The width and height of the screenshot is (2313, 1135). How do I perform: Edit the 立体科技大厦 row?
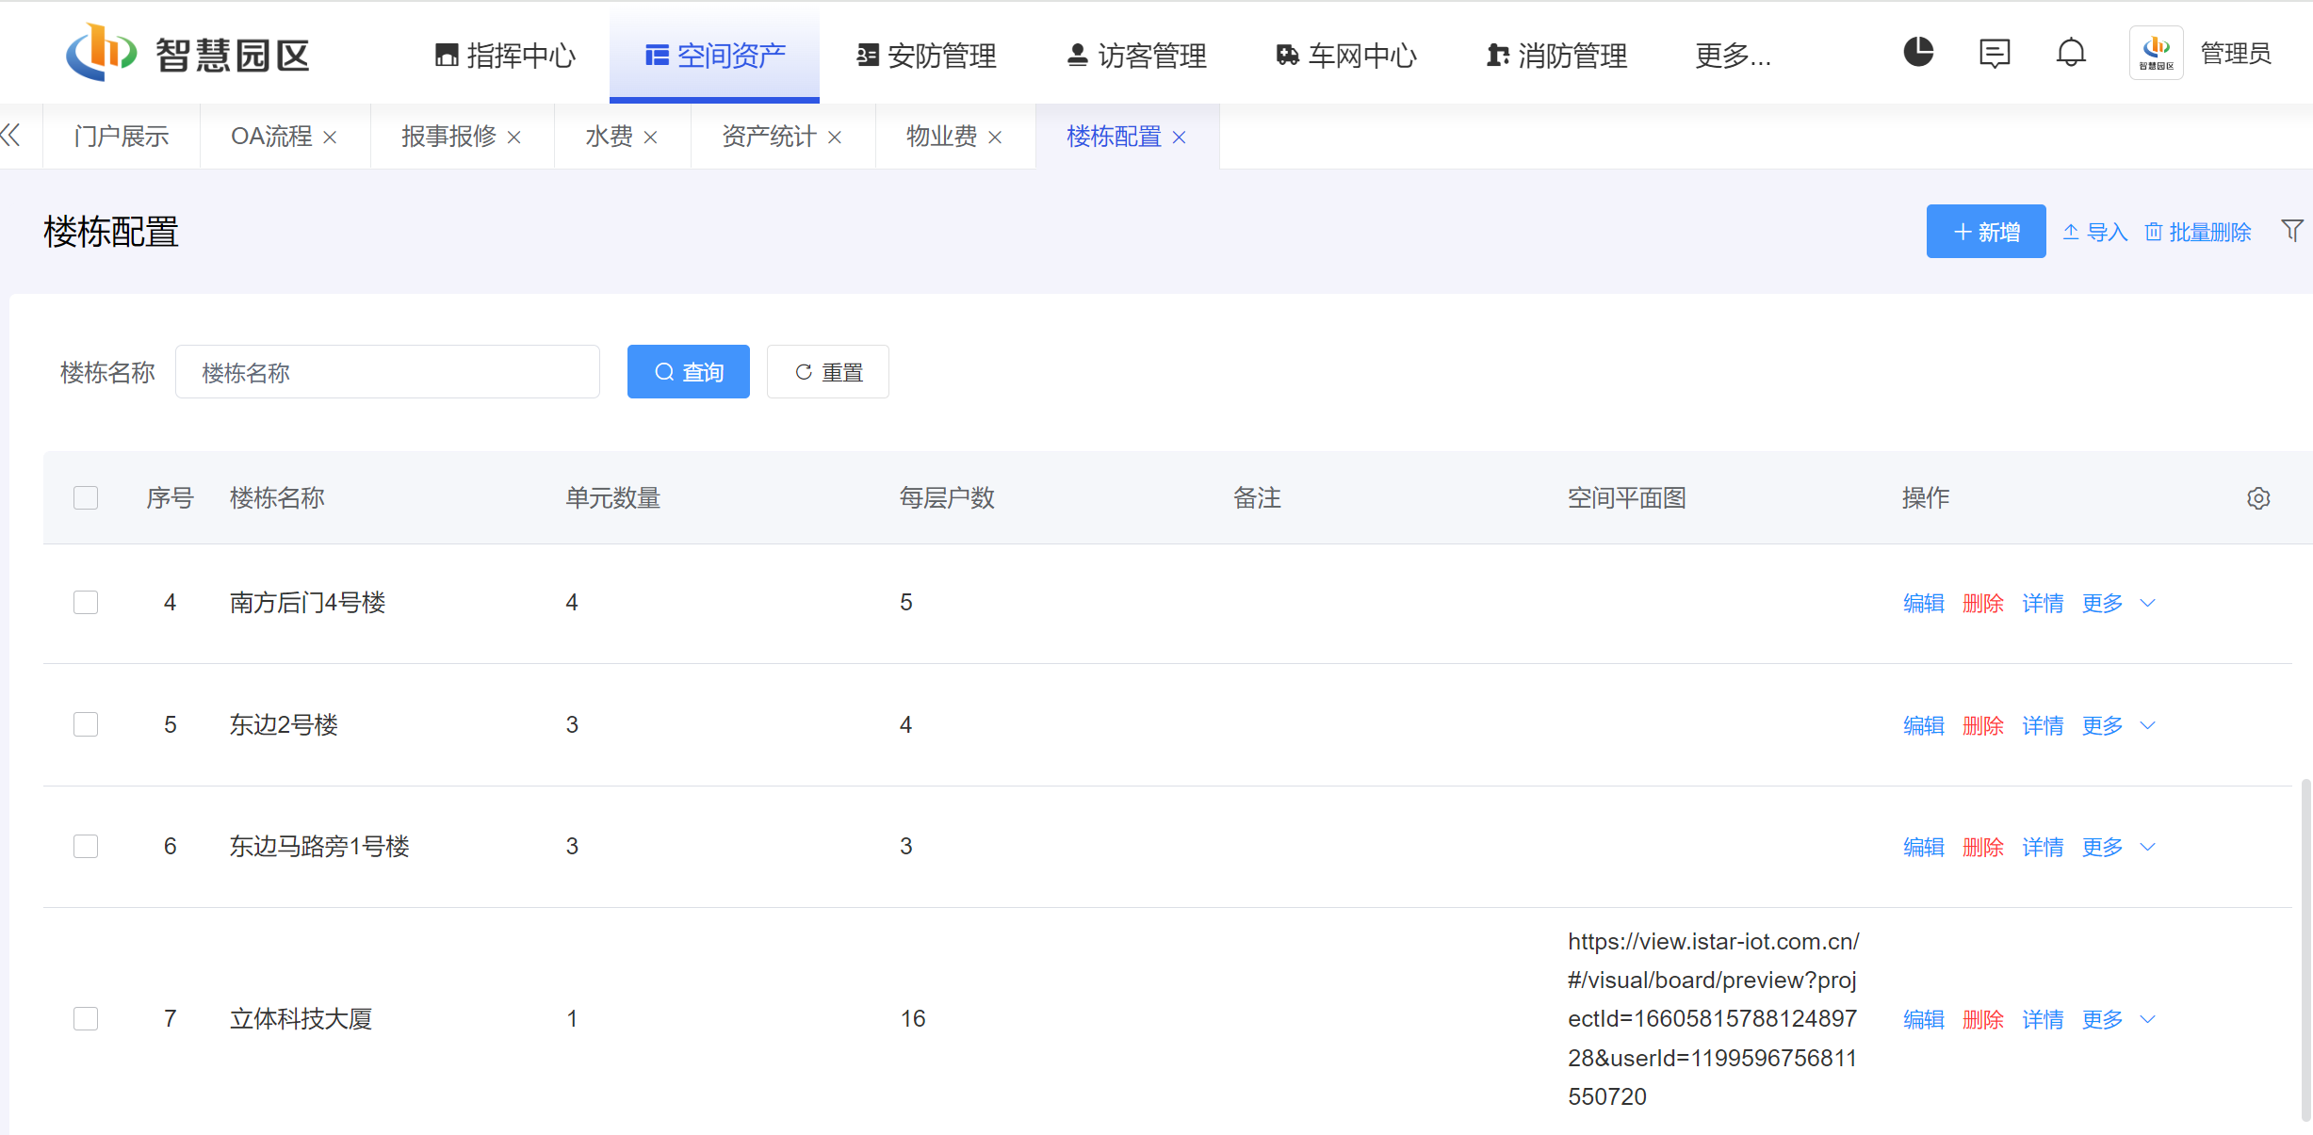tap(1924, 1019)
